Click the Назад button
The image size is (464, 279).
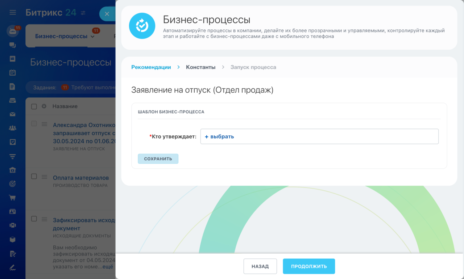260,266
